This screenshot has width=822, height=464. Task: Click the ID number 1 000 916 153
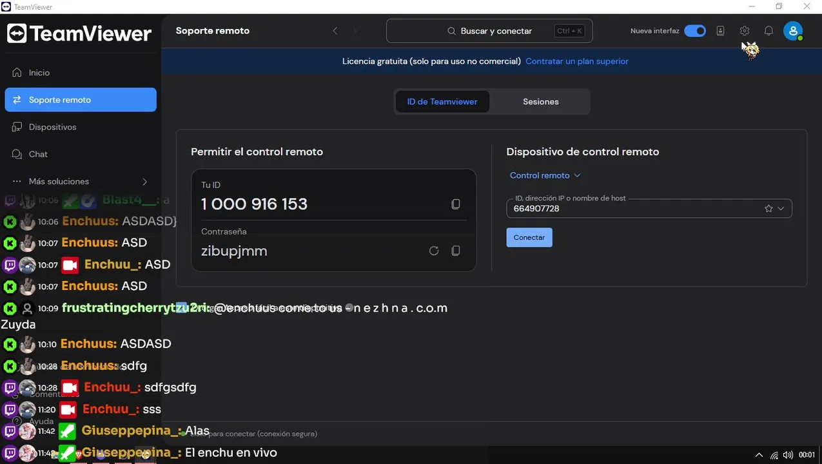(254, 204)
